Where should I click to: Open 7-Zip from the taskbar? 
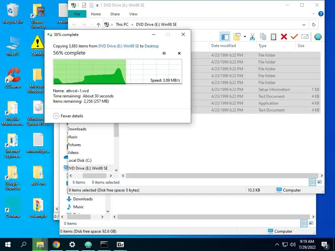[120, 244]
